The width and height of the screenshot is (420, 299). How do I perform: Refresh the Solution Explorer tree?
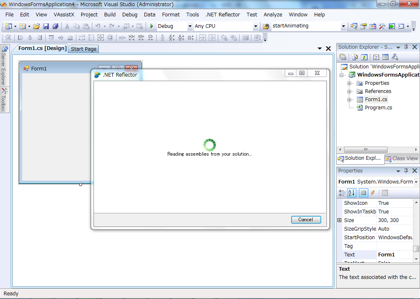click(x=364, y=57)
